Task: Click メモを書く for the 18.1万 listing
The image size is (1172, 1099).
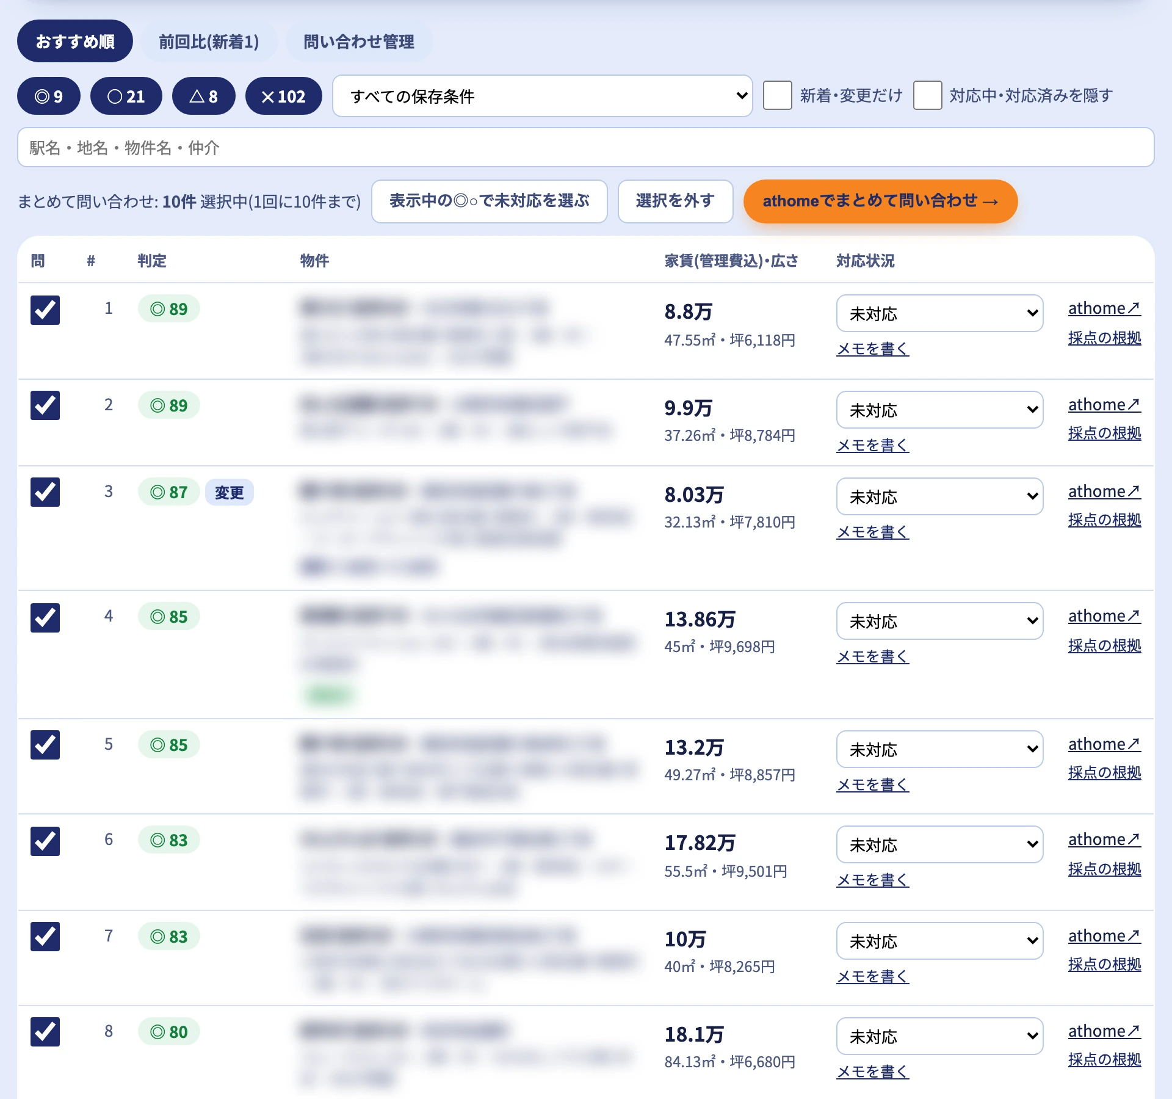Action: pyautogui.click(x=873, y=1072)
